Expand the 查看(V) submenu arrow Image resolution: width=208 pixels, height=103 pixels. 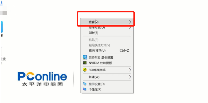(130, 22)
